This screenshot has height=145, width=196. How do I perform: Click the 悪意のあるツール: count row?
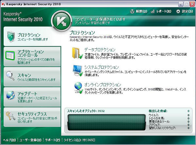click(x=169, y=121)
